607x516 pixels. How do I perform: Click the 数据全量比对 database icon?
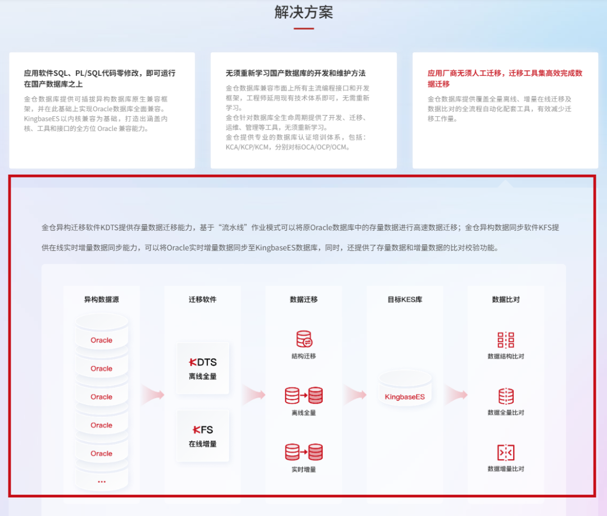tap(506, 396)
